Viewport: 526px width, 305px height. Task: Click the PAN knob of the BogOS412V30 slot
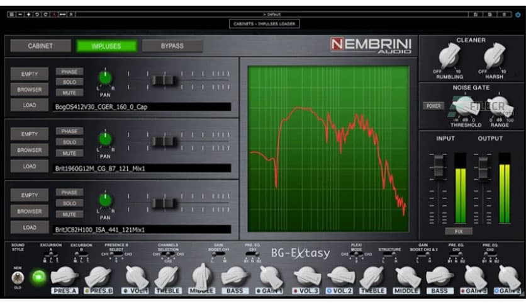105,78
